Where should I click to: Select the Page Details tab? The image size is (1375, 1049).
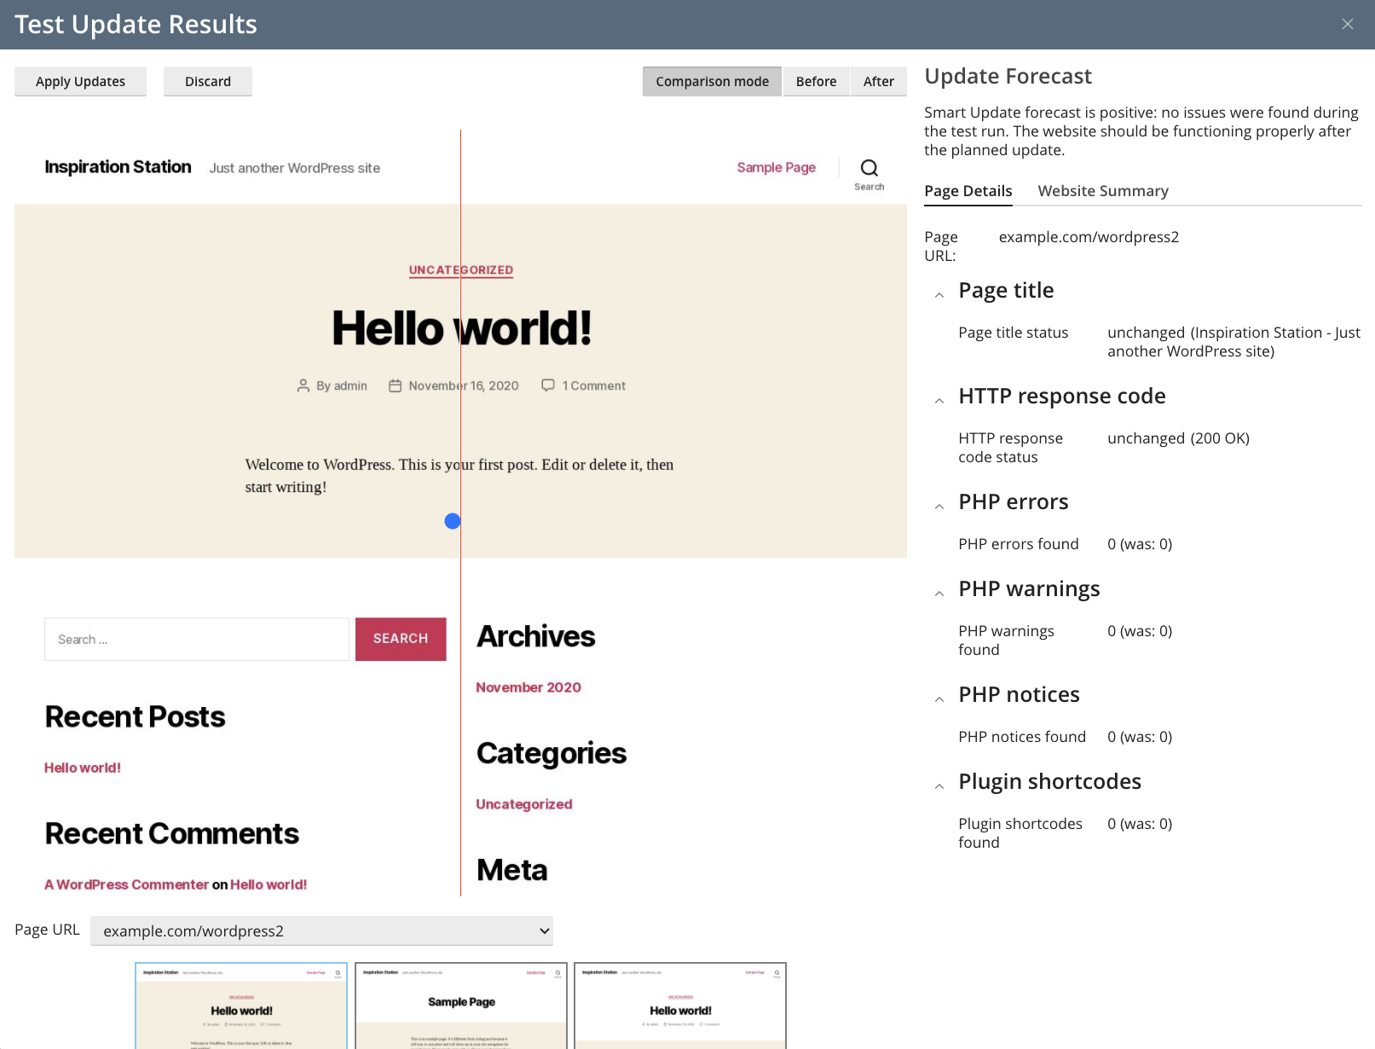(968, 191)
